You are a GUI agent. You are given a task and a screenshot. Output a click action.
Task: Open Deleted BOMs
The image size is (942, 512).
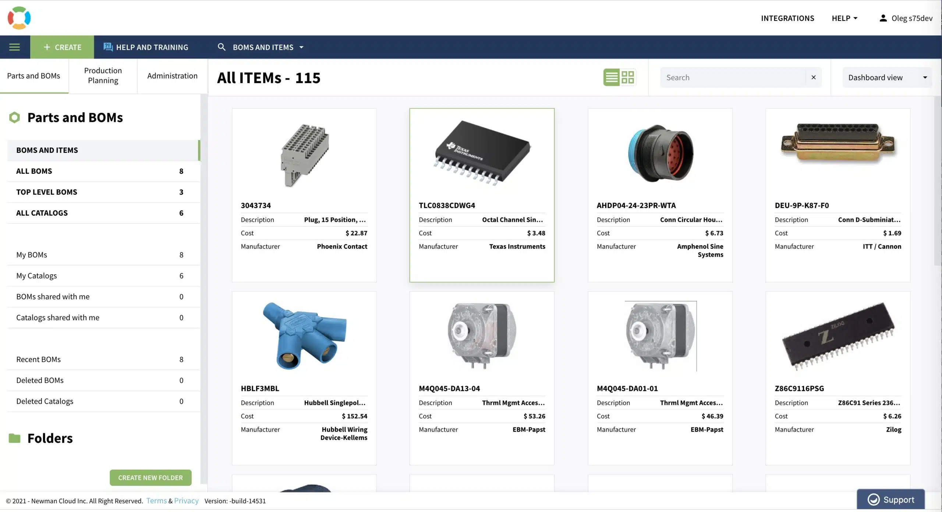pos(103,381)
